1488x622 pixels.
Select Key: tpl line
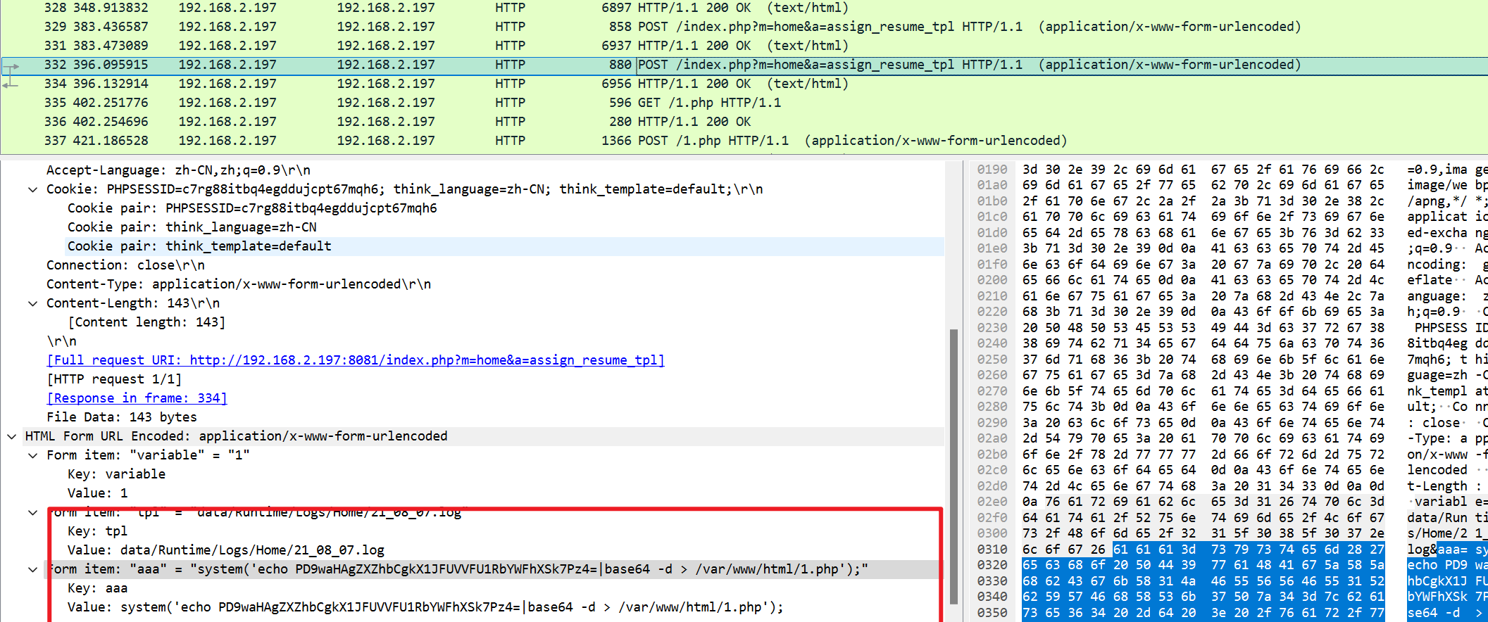pos(98,531)
